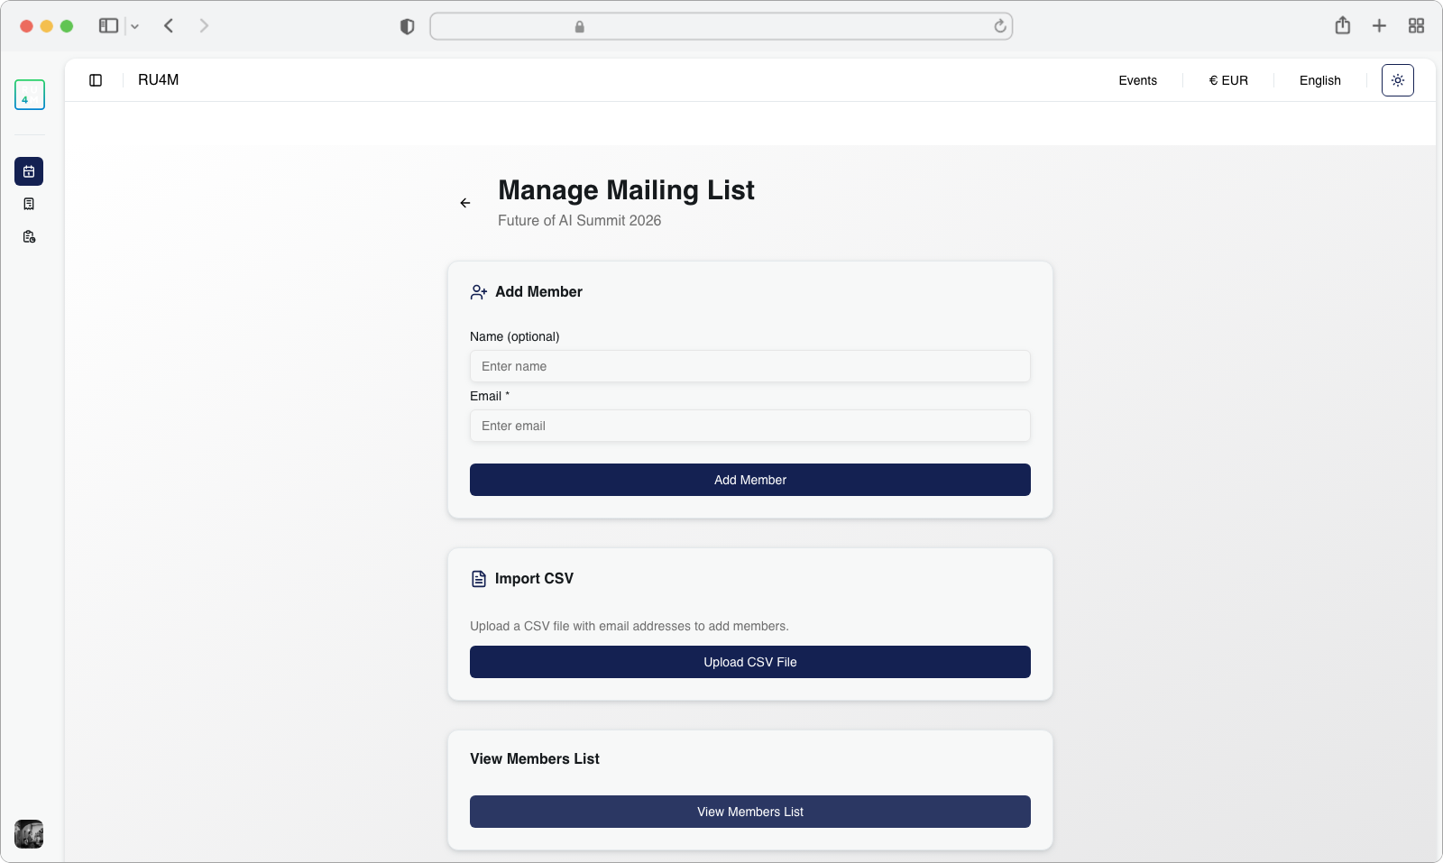1443x863 pixels.
Task: Click the Safari share icon
Action: pos(1342,26)
